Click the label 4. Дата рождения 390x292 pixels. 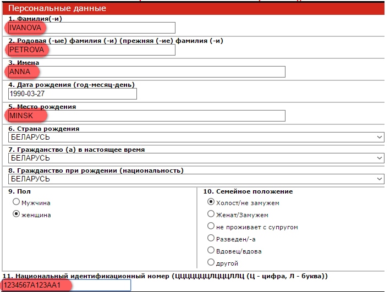point(72,85)
